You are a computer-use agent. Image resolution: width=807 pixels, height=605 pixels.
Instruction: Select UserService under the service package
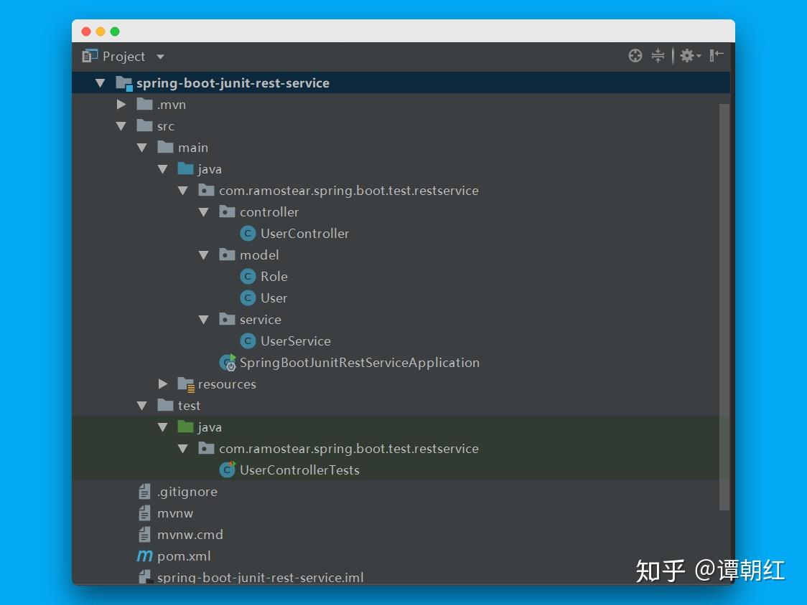(x=296, y=340)
